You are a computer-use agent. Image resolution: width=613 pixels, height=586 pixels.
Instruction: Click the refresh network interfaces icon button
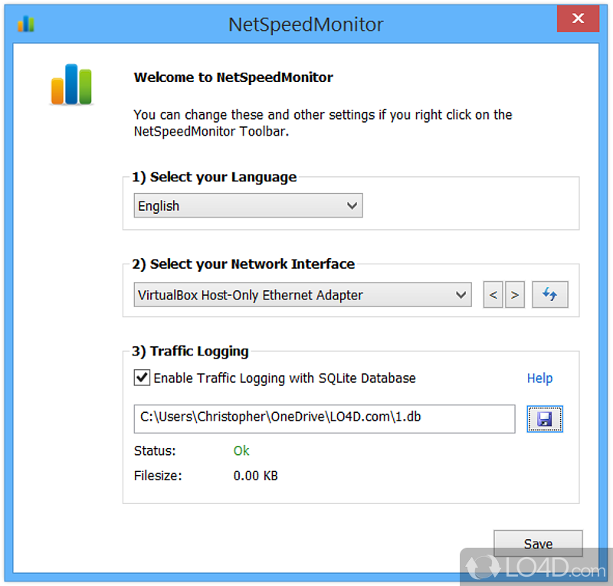coord(549,294)
